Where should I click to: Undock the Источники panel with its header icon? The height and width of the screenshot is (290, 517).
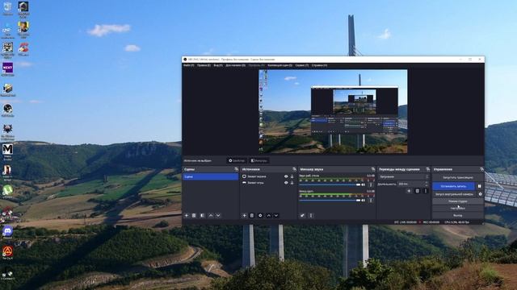pyautogui.click(x=294, y=169)
